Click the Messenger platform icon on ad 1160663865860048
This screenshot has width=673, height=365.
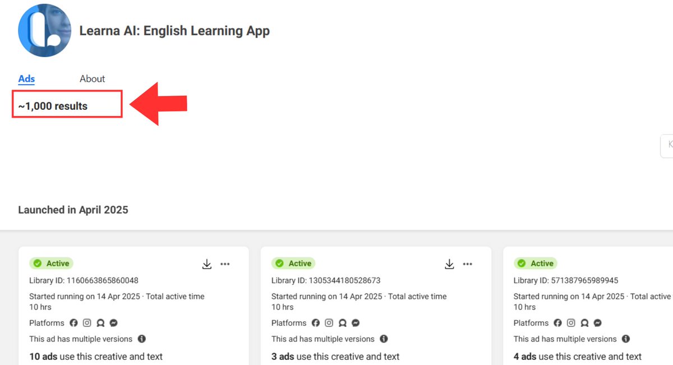point(113,323)
